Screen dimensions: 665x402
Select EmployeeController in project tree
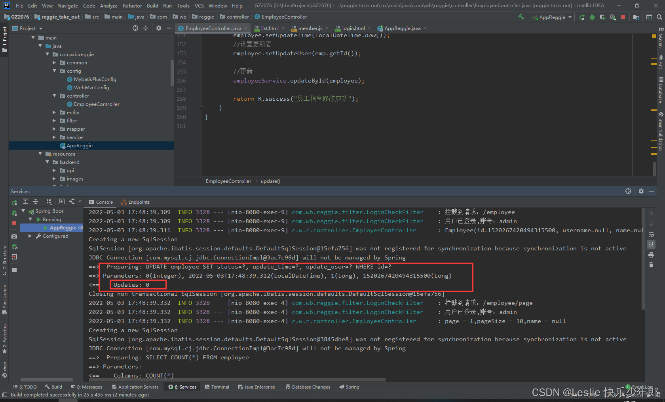97,104
